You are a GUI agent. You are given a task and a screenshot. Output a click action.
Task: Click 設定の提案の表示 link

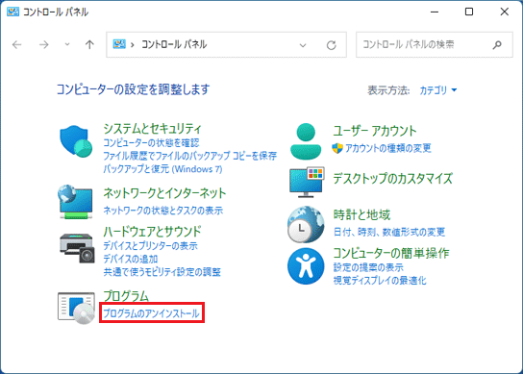[x=368, y=267]
